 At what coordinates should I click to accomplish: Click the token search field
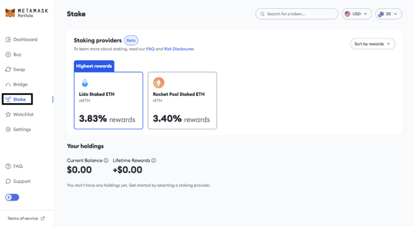pyautogui.click(x=297, y=14)
